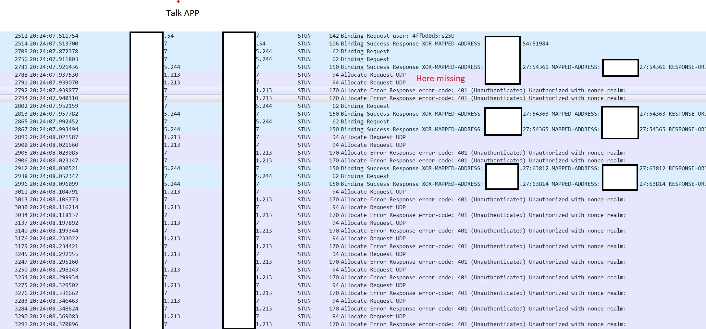Viewport: 706px width, 329px height.
Task: Pick packet 2813 at time 20:24:07.957782
Action: coord(353,114)
